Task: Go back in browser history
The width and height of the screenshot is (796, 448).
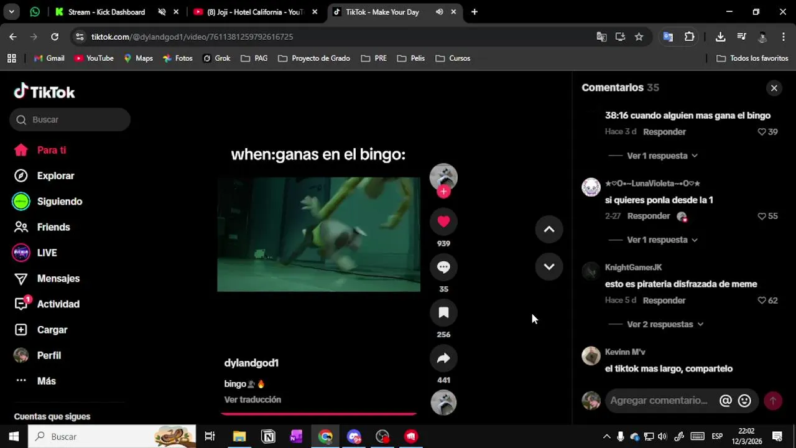Action: [x=13, y=37]
